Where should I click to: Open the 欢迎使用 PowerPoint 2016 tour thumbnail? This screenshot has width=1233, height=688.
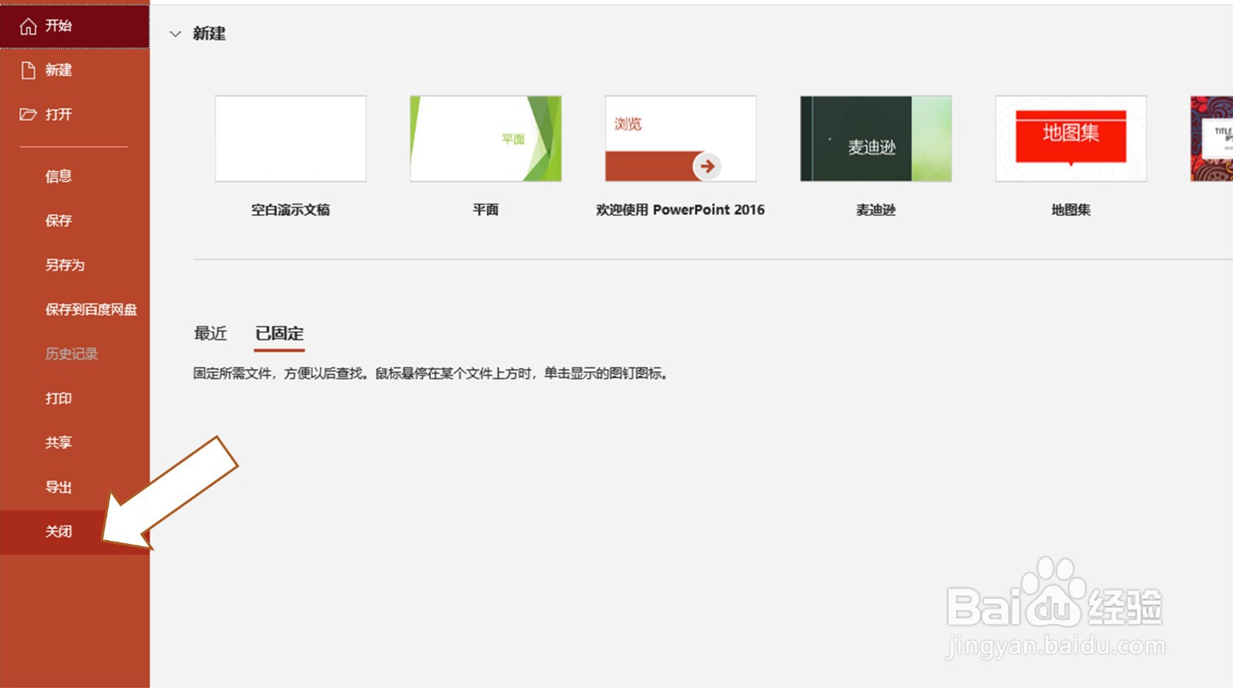680,139
